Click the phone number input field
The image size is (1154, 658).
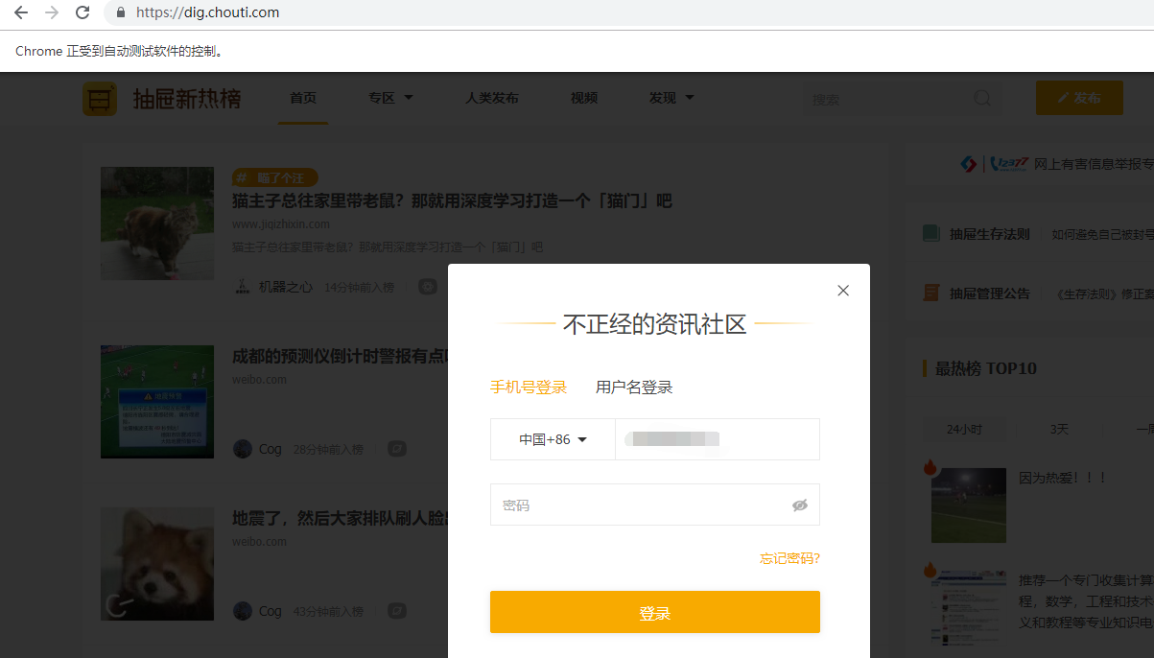(x=718, y=439)
